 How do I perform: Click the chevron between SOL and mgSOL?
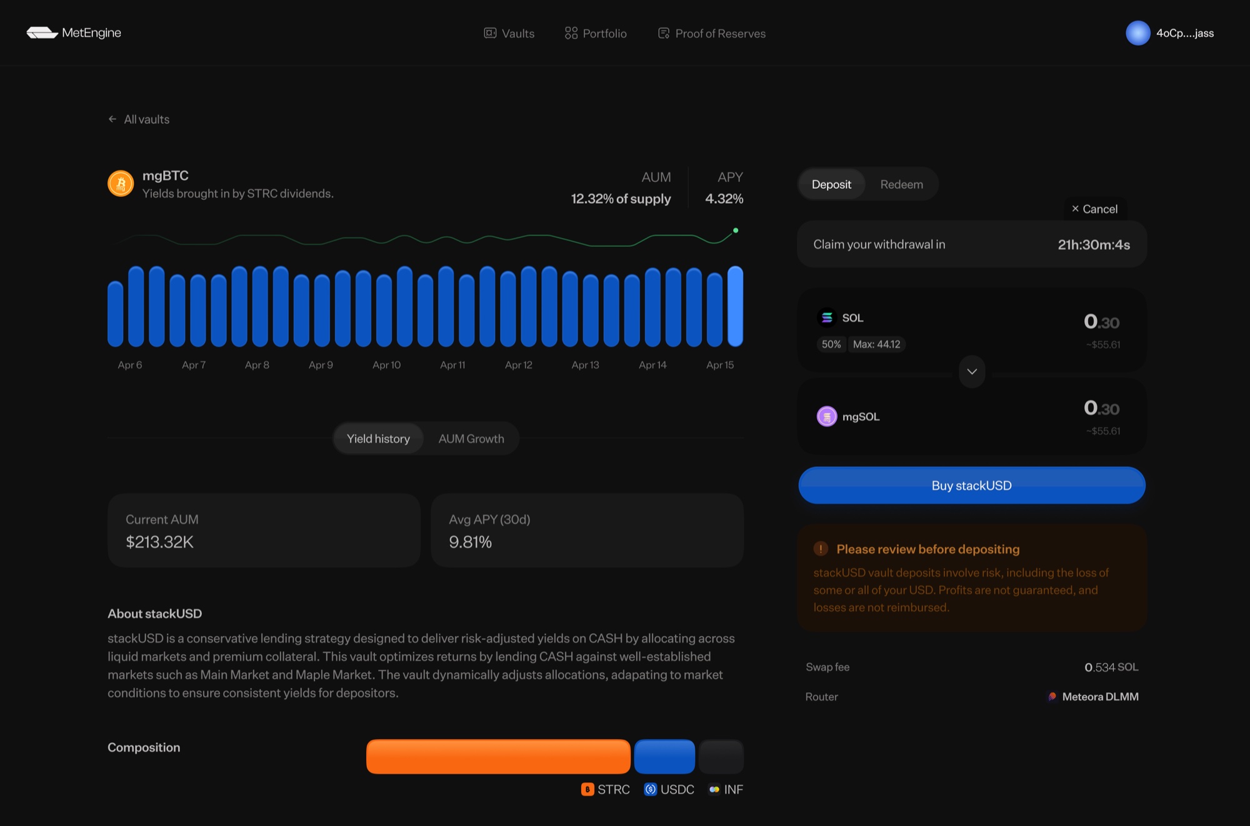click(x=972, y=371)
